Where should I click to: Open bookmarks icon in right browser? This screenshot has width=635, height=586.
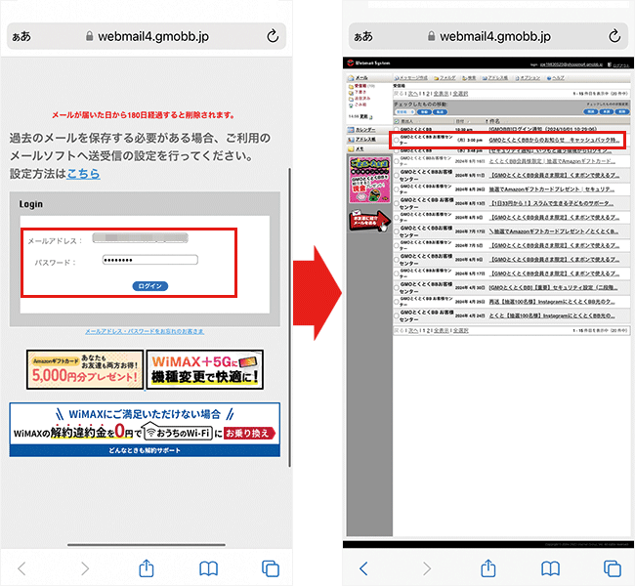549,567
